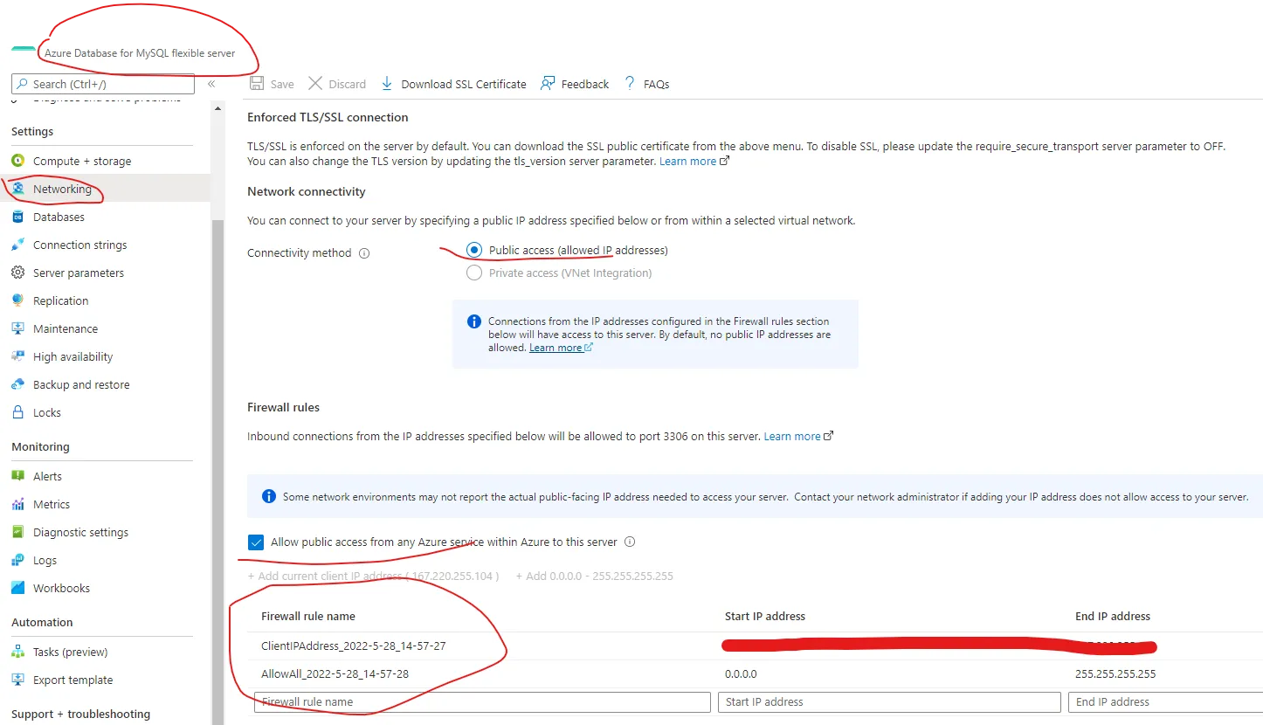Select Private access (VNet Integration) radio
This screenshot has height=725, width=1263.
(474, 273)
